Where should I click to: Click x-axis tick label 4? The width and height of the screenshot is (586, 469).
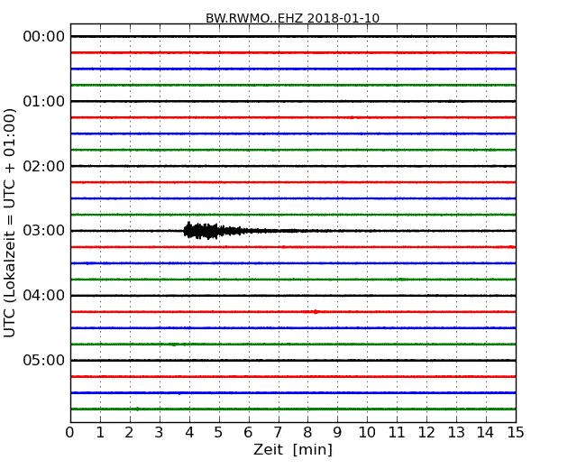pyautogui.click(x=189, y=433)
